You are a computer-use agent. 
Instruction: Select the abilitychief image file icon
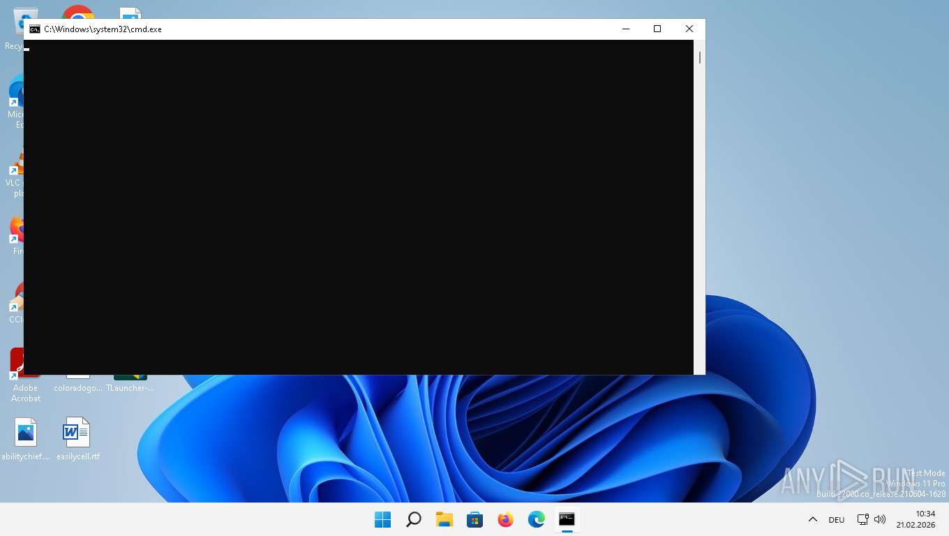coord(26,440)
